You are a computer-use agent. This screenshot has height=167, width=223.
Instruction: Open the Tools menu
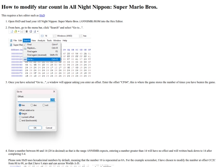pyautogui.click(x=49, y=40)
